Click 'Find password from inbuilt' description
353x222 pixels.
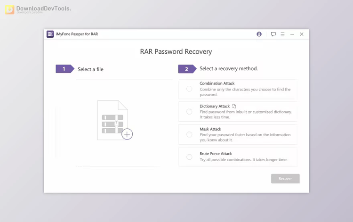246,114
